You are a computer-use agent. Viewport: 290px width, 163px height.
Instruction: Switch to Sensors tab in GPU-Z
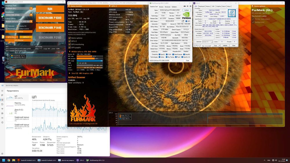(161, 7)
